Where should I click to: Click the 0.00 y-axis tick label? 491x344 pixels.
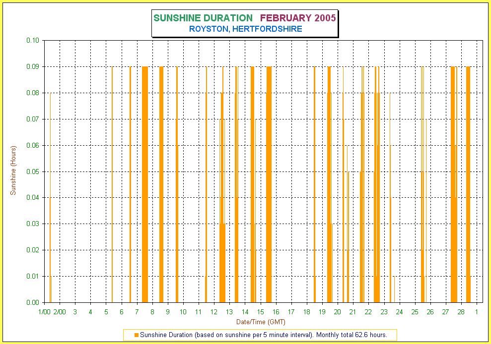(33, 302)
